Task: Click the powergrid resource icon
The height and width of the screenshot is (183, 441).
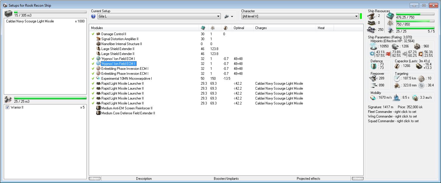Action: pos(390,23)
